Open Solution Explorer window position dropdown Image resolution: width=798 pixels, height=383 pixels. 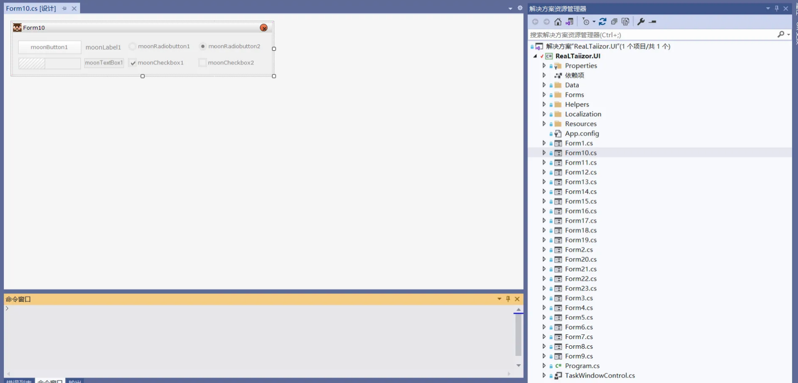pos(768,8)
